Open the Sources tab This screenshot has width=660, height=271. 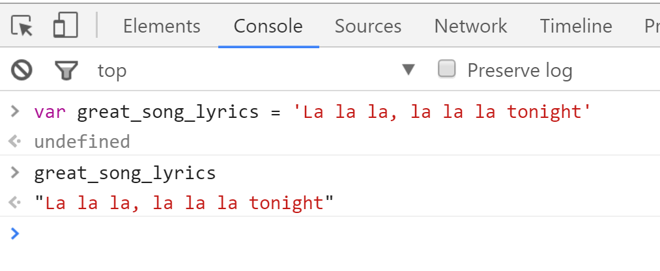368,26
